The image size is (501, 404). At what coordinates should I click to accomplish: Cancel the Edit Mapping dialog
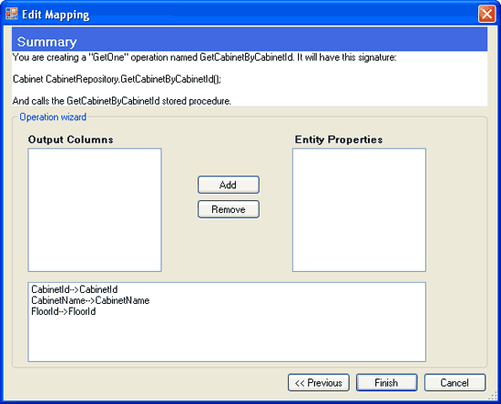coord(455,383)
